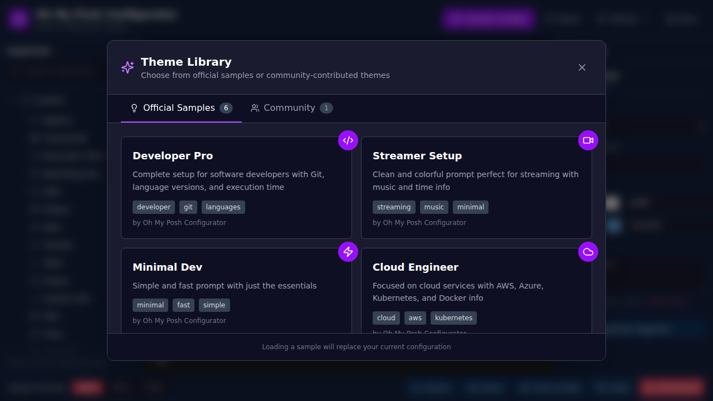Click the "languages" tag on Developer Pro

223,207
